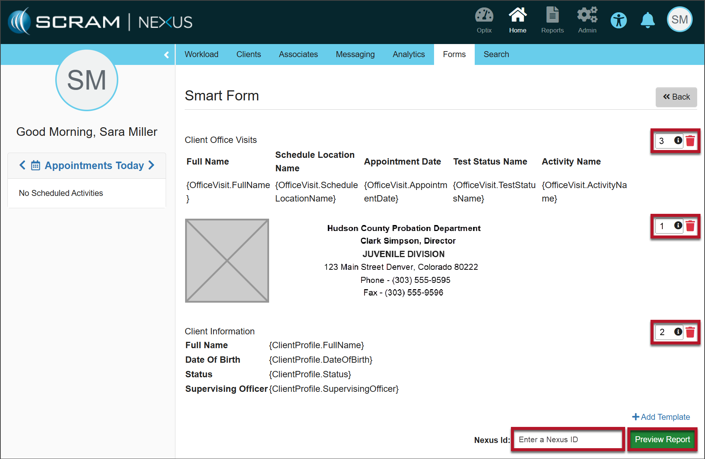
Task: Open the Analytics tab
Action: [409, 54]
